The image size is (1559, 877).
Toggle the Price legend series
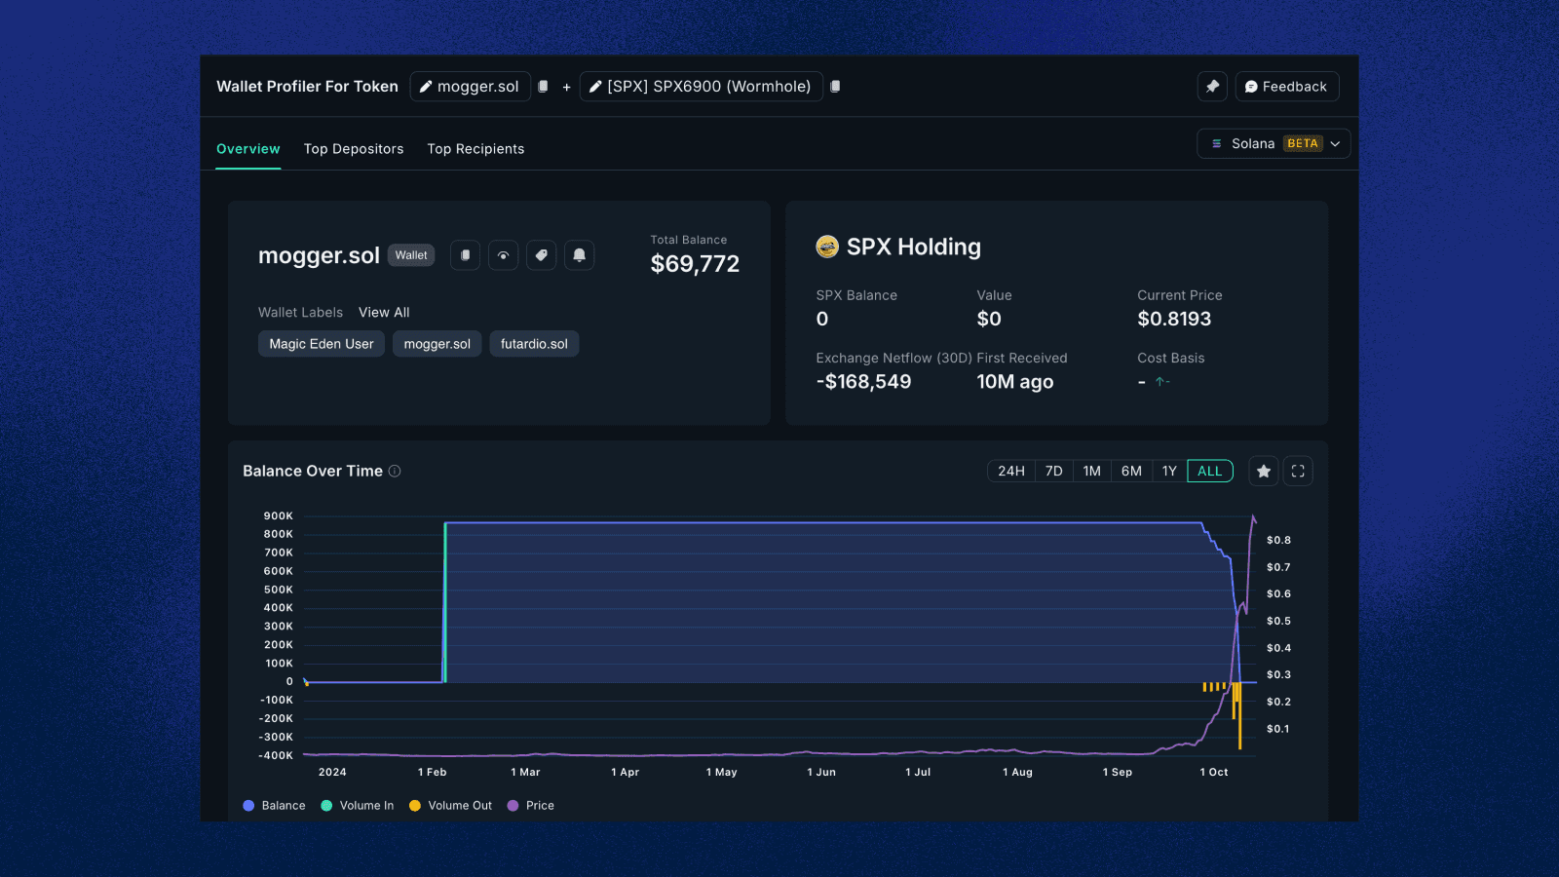click(531, 806)
